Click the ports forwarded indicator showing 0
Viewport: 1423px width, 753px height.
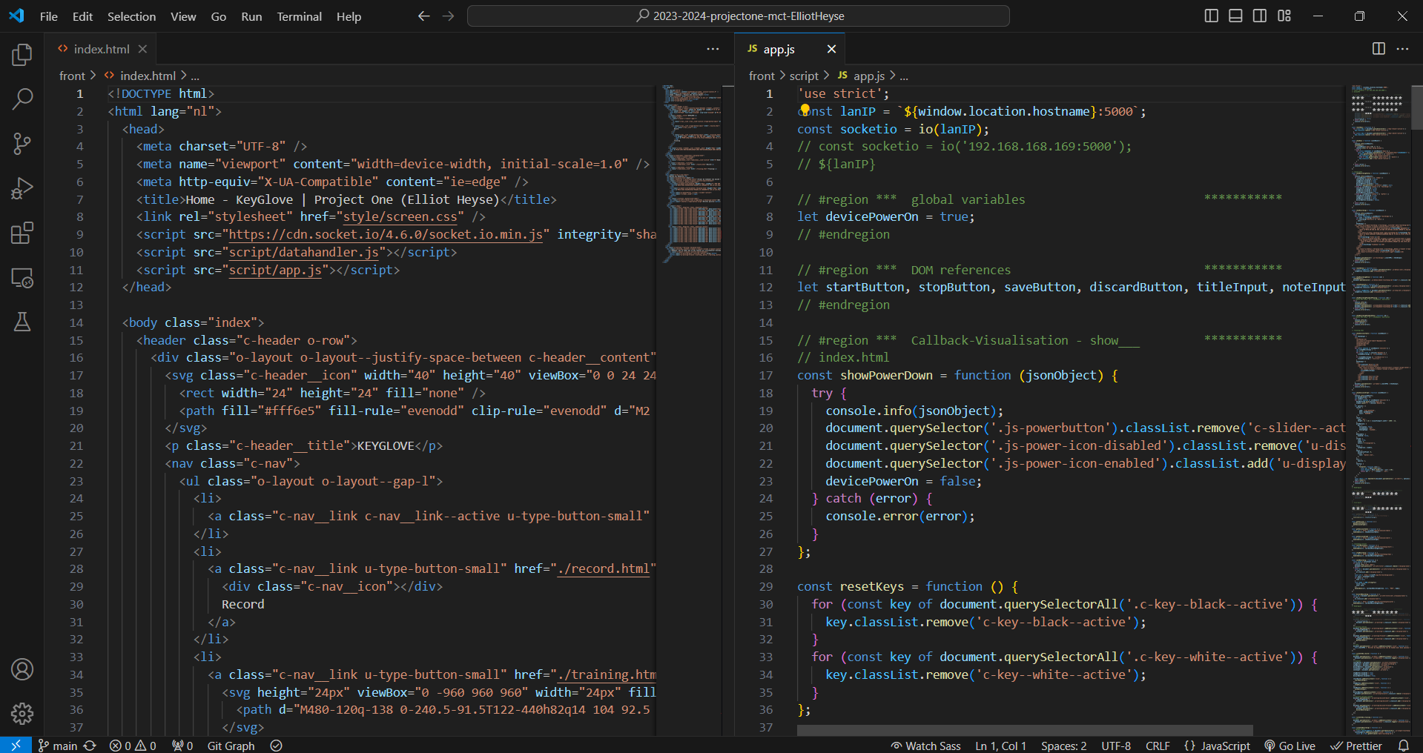182,745
